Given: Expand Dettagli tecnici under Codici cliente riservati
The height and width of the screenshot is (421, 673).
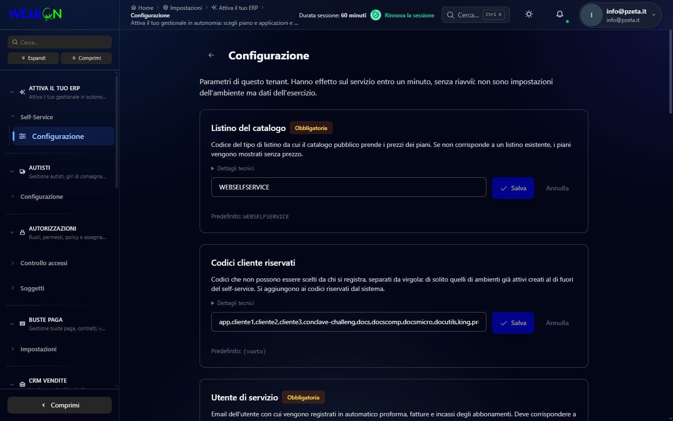Looking at the screenshot, I should 233,303.
